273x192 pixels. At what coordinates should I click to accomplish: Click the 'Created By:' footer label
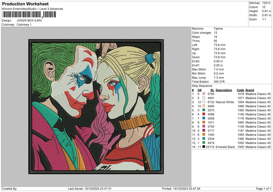pos(10,189)
